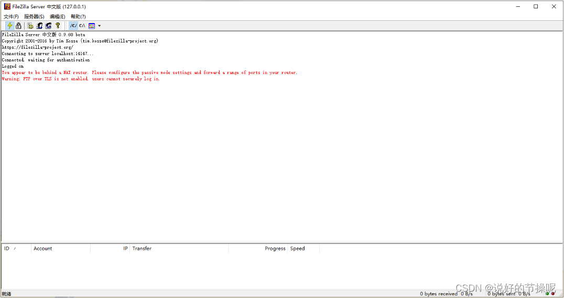Close the FileZilla Server window

point(554,6)
